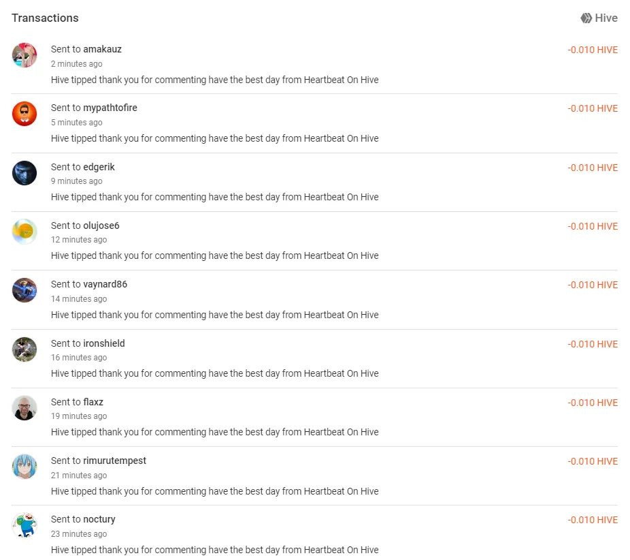The image size is (630, 560).
Task: Open flaxz's profile avatar
Action: point(24,408)
